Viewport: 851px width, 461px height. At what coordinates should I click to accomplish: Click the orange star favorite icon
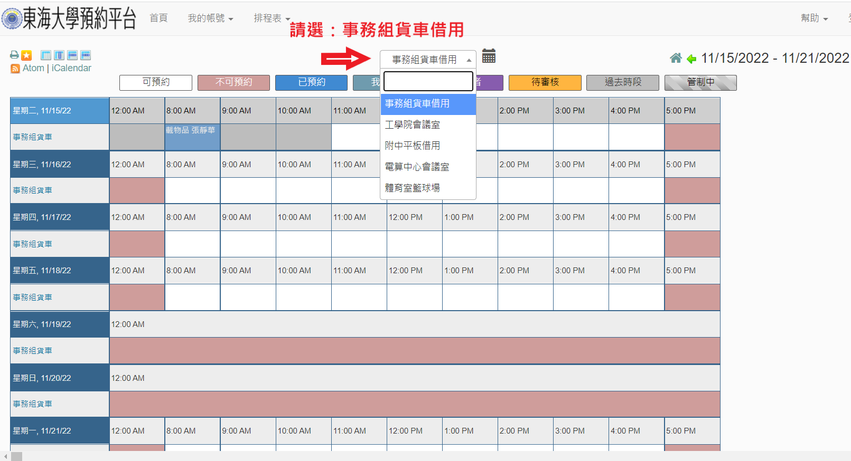(26, 55)
